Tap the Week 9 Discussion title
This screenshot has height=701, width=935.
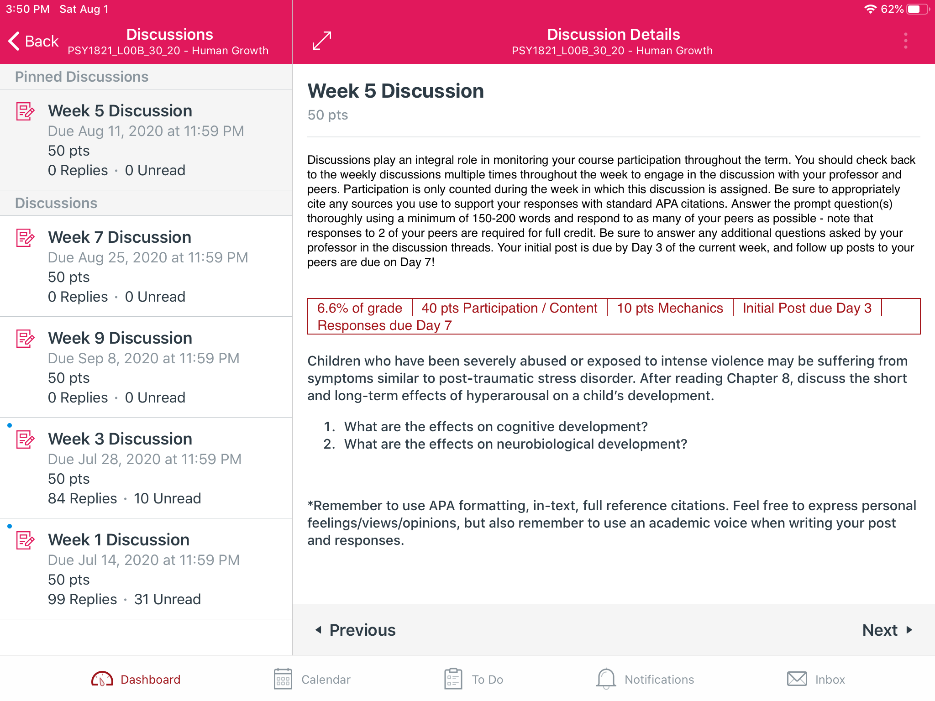point(120,338)
